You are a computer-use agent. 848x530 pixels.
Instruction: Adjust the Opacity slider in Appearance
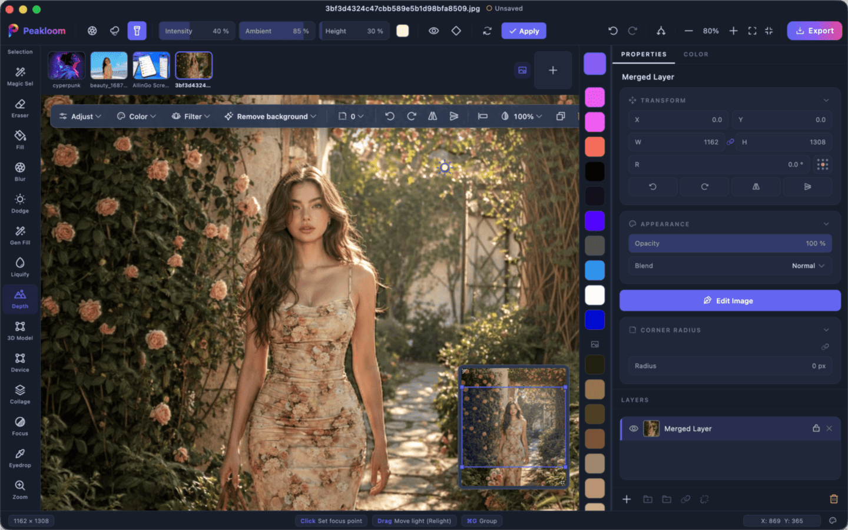click(x=730, y=243)
